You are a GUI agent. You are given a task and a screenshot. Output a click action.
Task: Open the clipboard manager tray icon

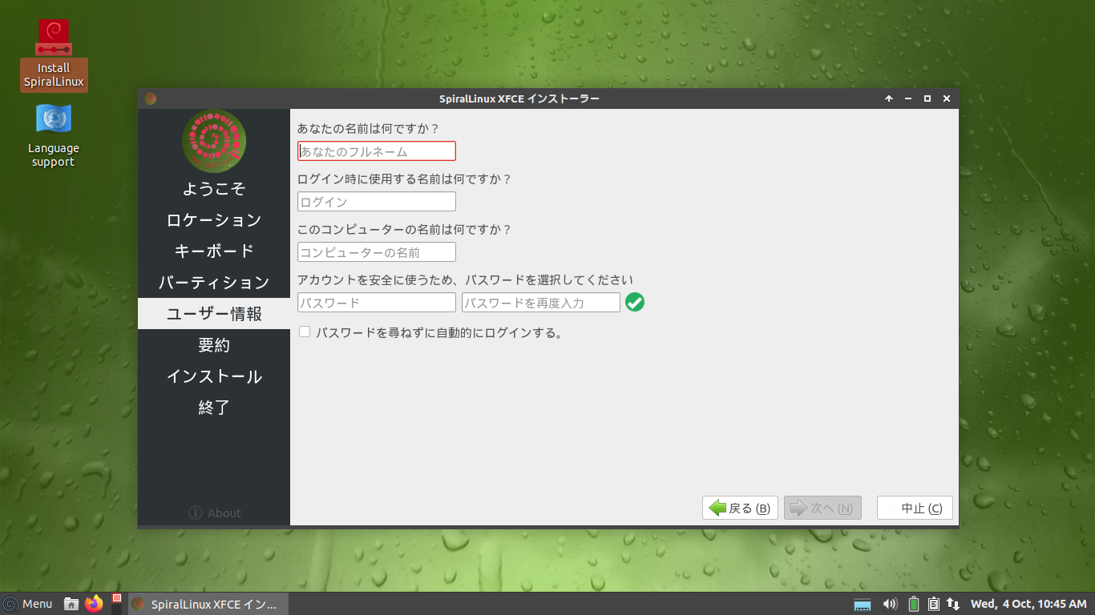click(x=934, y=604)
